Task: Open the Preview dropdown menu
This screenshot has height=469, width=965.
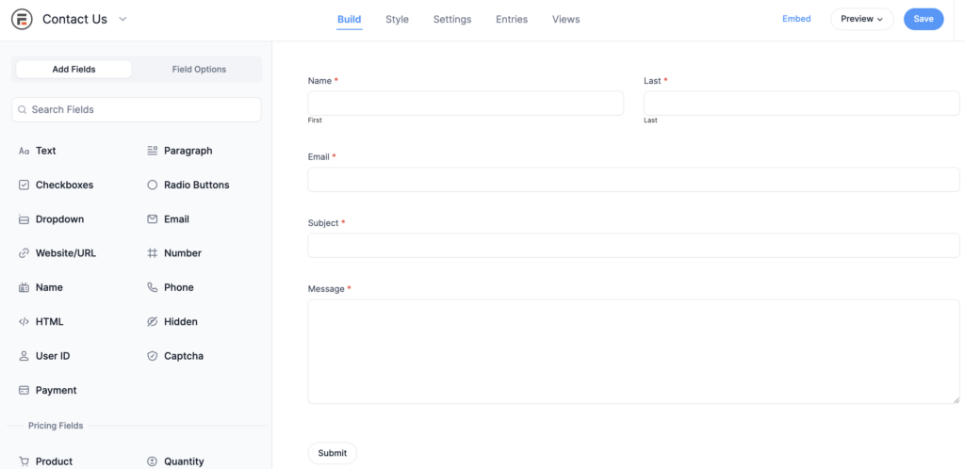Action: pyautogui.click(x=861, y=19)
